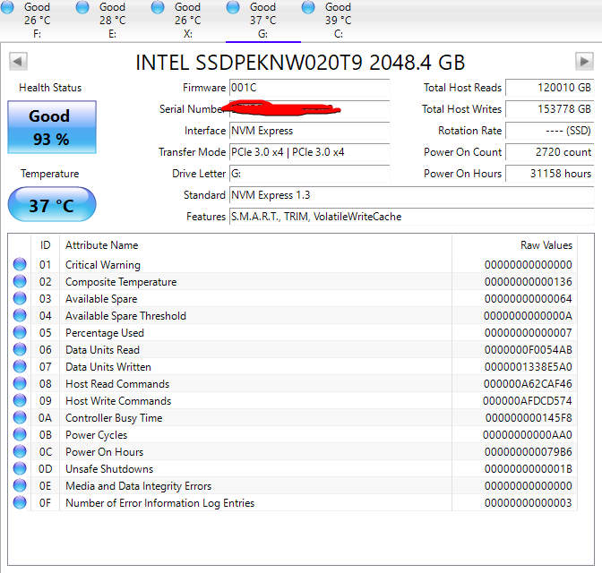Click status orb for Data Units Written row

pos(20,366)
